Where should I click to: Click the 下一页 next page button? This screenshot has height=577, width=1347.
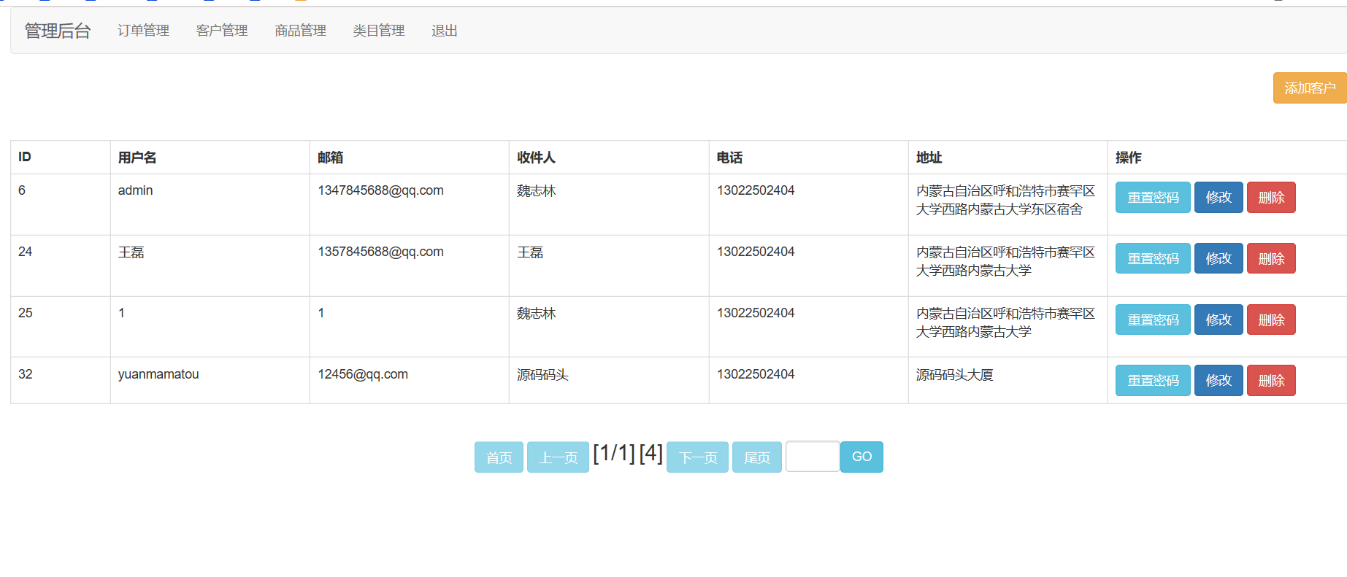[697, 457]
